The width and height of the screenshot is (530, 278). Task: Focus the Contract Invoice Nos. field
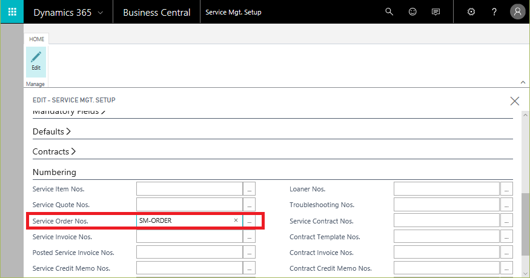point(446,253)
